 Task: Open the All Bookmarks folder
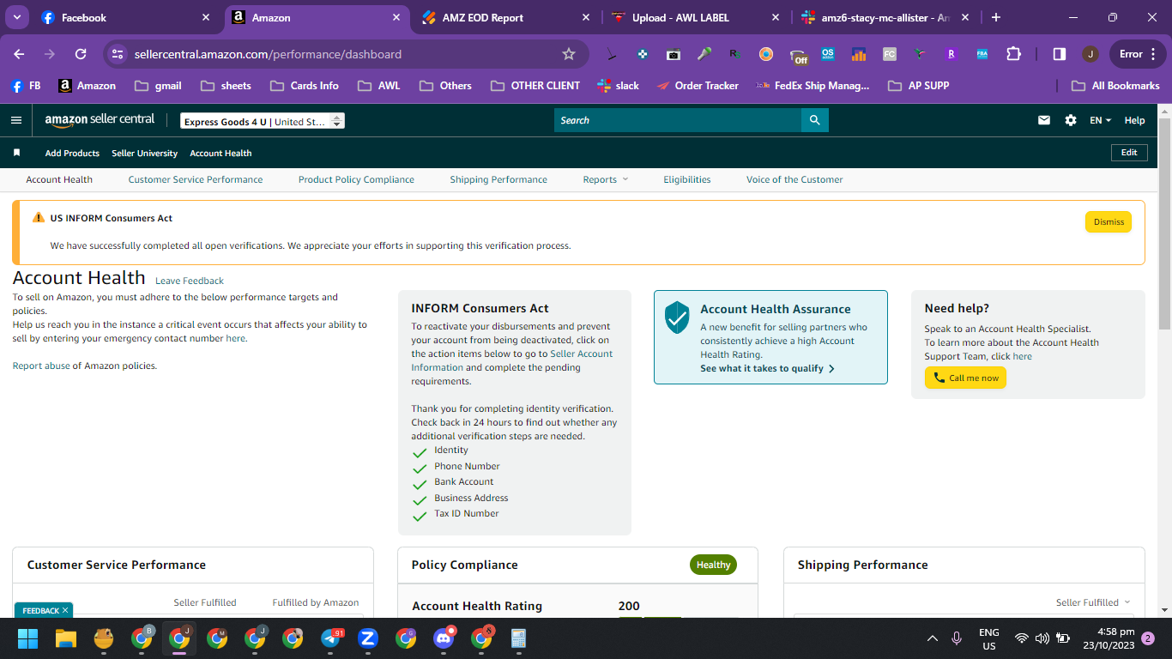tap(1116, 86)
